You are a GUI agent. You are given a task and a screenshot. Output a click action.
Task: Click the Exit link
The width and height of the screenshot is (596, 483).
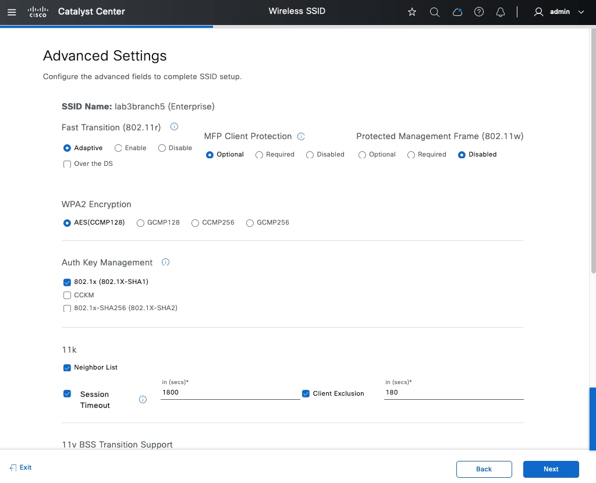click(x=21, y=467)
